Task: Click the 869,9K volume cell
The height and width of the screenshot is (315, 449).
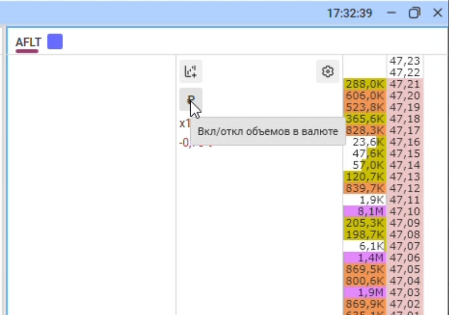Action: click(x=365, y=304)
